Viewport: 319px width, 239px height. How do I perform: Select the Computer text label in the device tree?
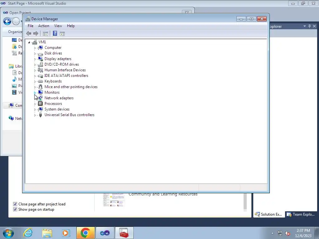click(53, 48)
